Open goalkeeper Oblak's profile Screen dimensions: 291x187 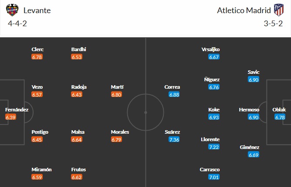click(279, 110)
